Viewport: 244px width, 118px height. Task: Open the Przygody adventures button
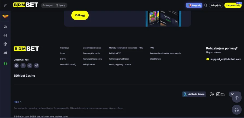(194, 5)
